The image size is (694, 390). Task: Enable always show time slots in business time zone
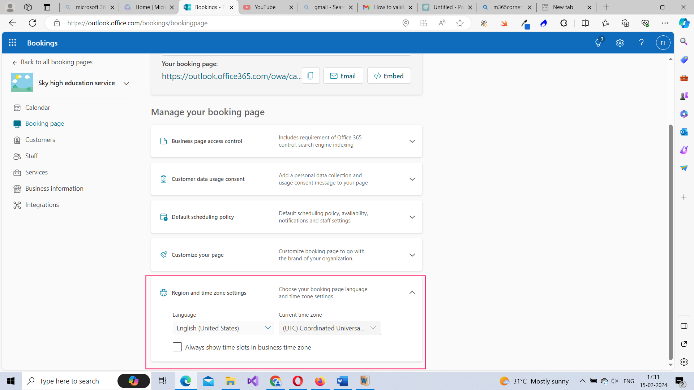pos(177,347)
